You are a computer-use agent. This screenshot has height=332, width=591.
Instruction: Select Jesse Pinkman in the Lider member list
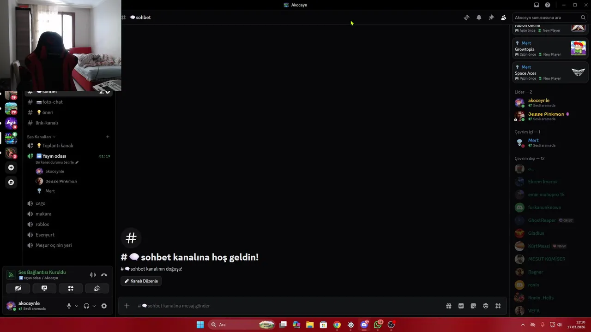coord(550,116)
